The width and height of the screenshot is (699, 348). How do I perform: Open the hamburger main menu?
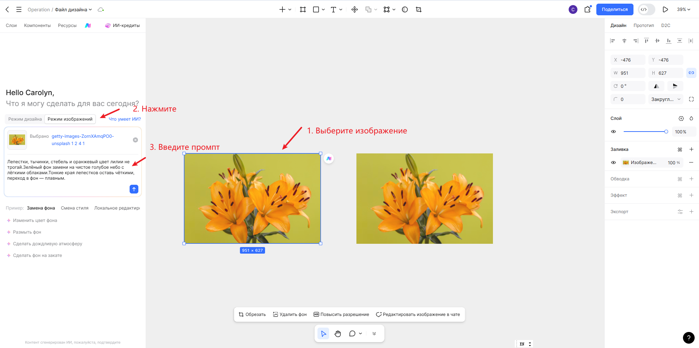19,9
